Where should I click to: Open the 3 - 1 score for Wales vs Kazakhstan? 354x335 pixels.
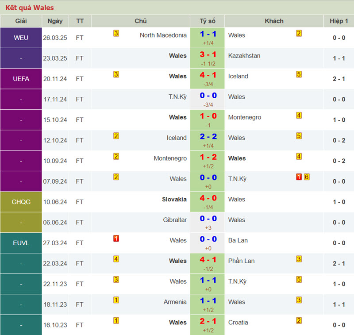point(208,54)
